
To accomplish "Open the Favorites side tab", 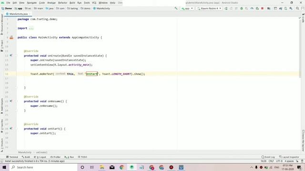I will pos(2,126).
